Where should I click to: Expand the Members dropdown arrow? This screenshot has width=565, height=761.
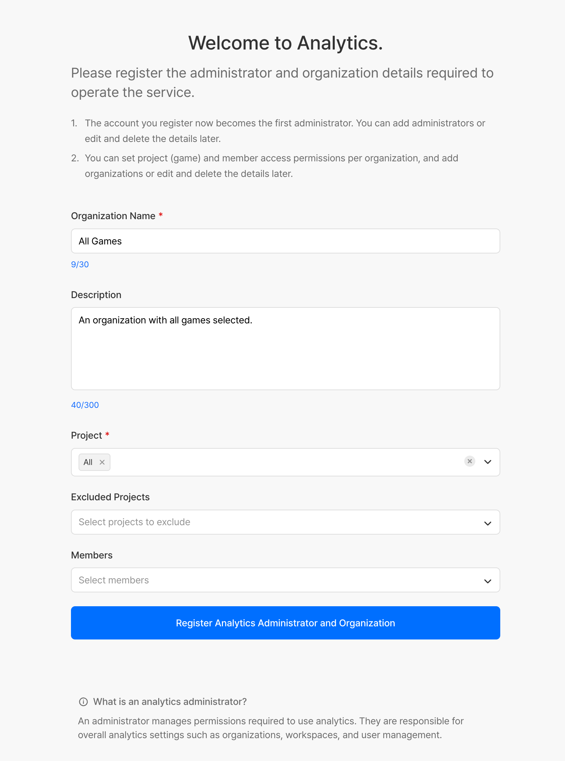(x=488, y=581)
